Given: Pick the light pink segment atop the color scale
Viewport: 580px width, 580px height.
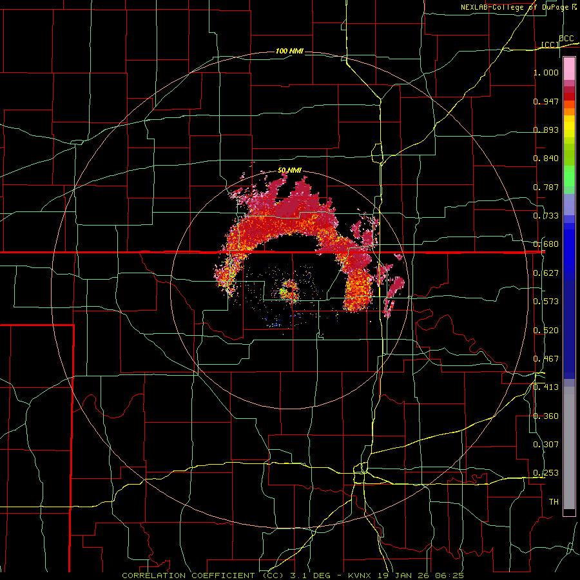Looking at the screenshot, I should pyautogui.click(x=569, y=69).
